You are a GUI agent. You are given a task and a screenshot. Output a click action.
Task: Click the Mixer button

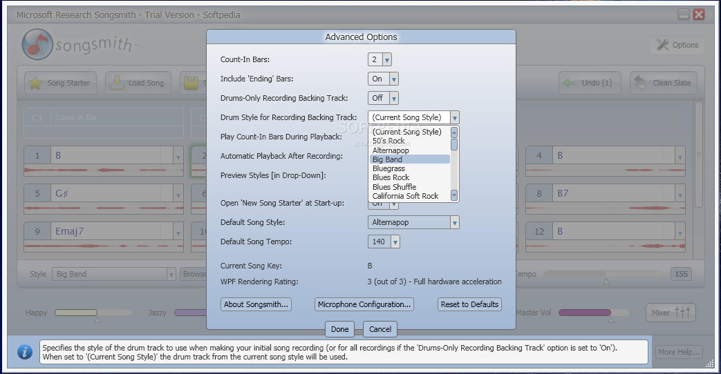tap(671, 313)
